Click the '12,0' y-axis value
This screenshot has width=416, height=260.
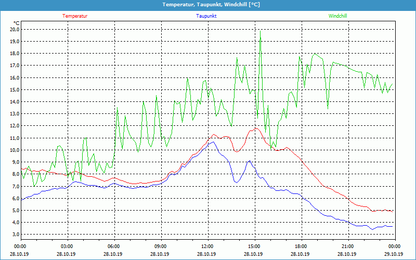pyautogui.click(x=15, y=126)
